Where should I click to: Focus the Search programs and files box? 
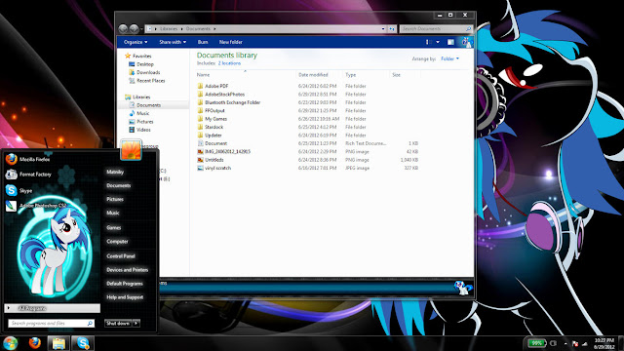pos(51,323)
